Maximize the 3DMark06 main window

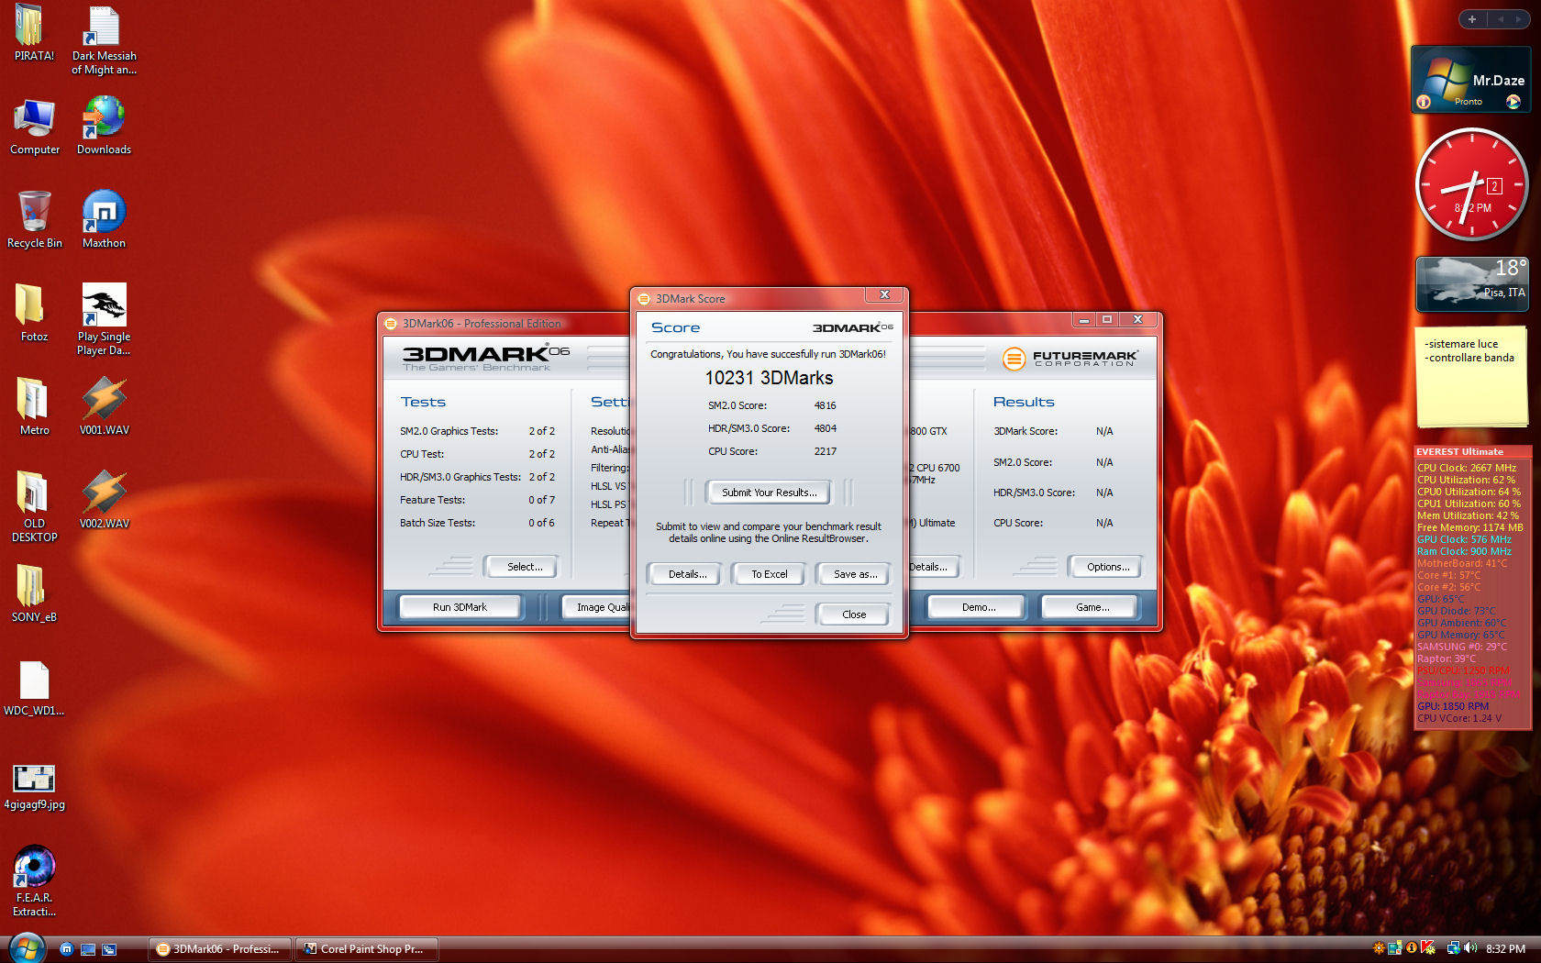point(1107,319)
